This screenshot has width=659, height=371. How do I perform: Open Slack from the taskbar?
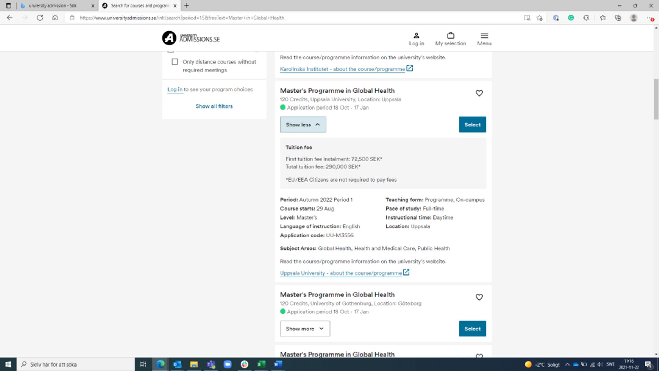pos(244,364)
